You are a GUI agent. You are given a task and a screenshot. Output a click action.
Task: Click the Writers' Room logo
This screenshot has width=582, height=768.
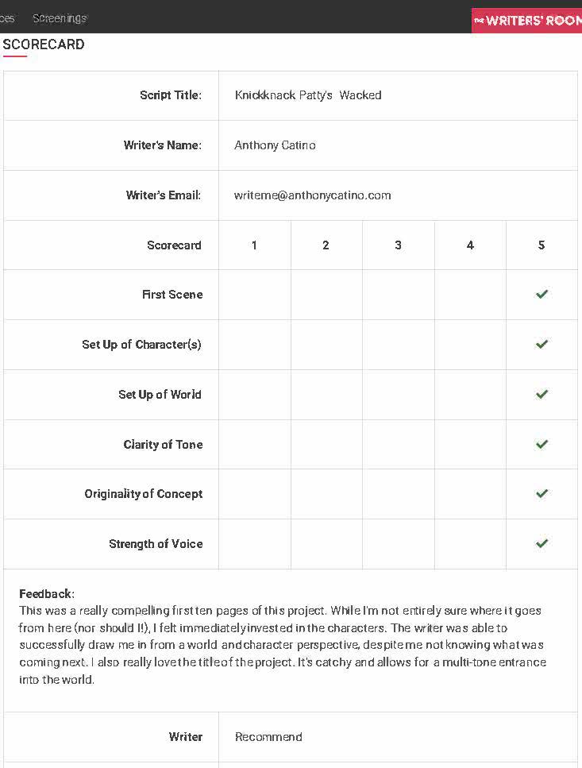pos(527,20)
